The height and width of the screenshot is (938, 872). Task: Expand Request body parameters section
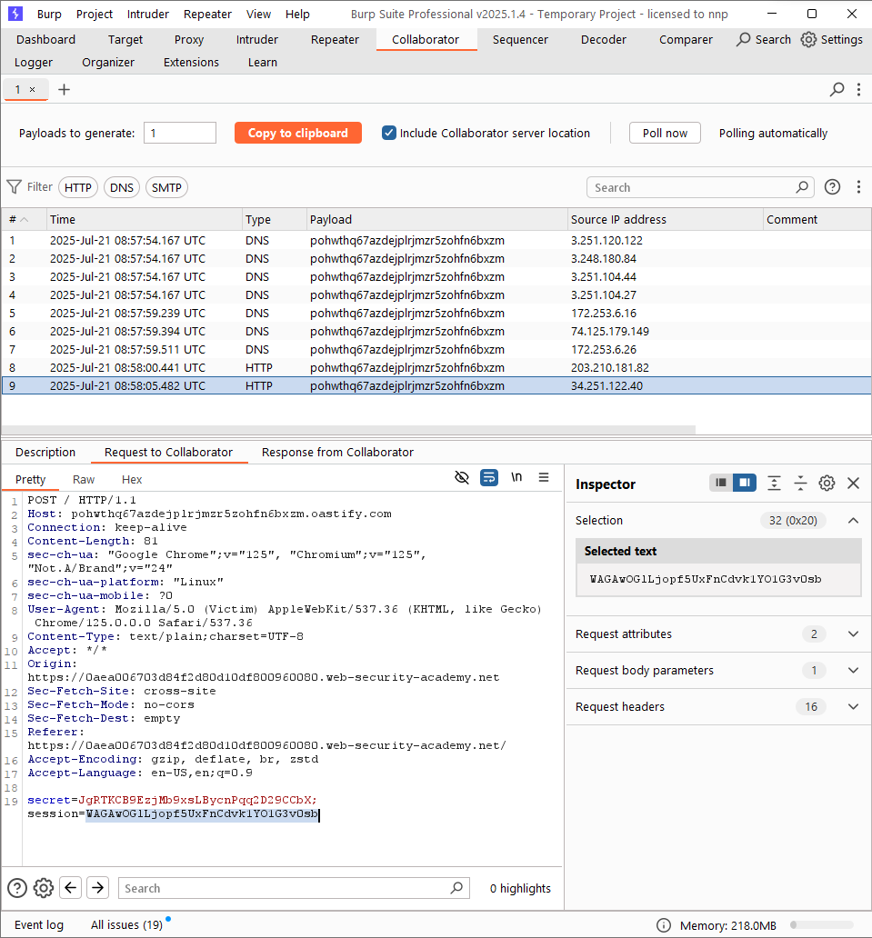(854, 671)
